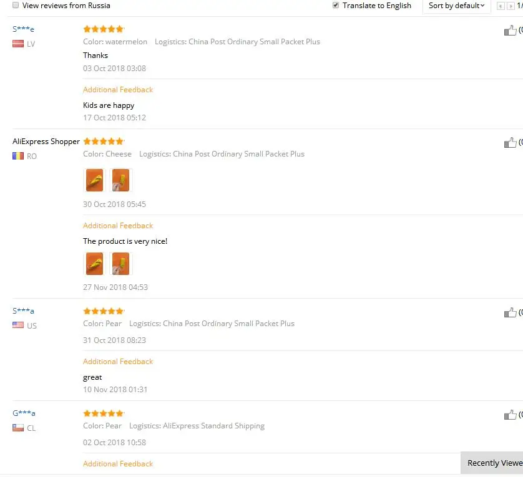Screen dimensions: 523x477
Task: Open the Recently Viewed panel tab
Action: (x=492, y=463)
